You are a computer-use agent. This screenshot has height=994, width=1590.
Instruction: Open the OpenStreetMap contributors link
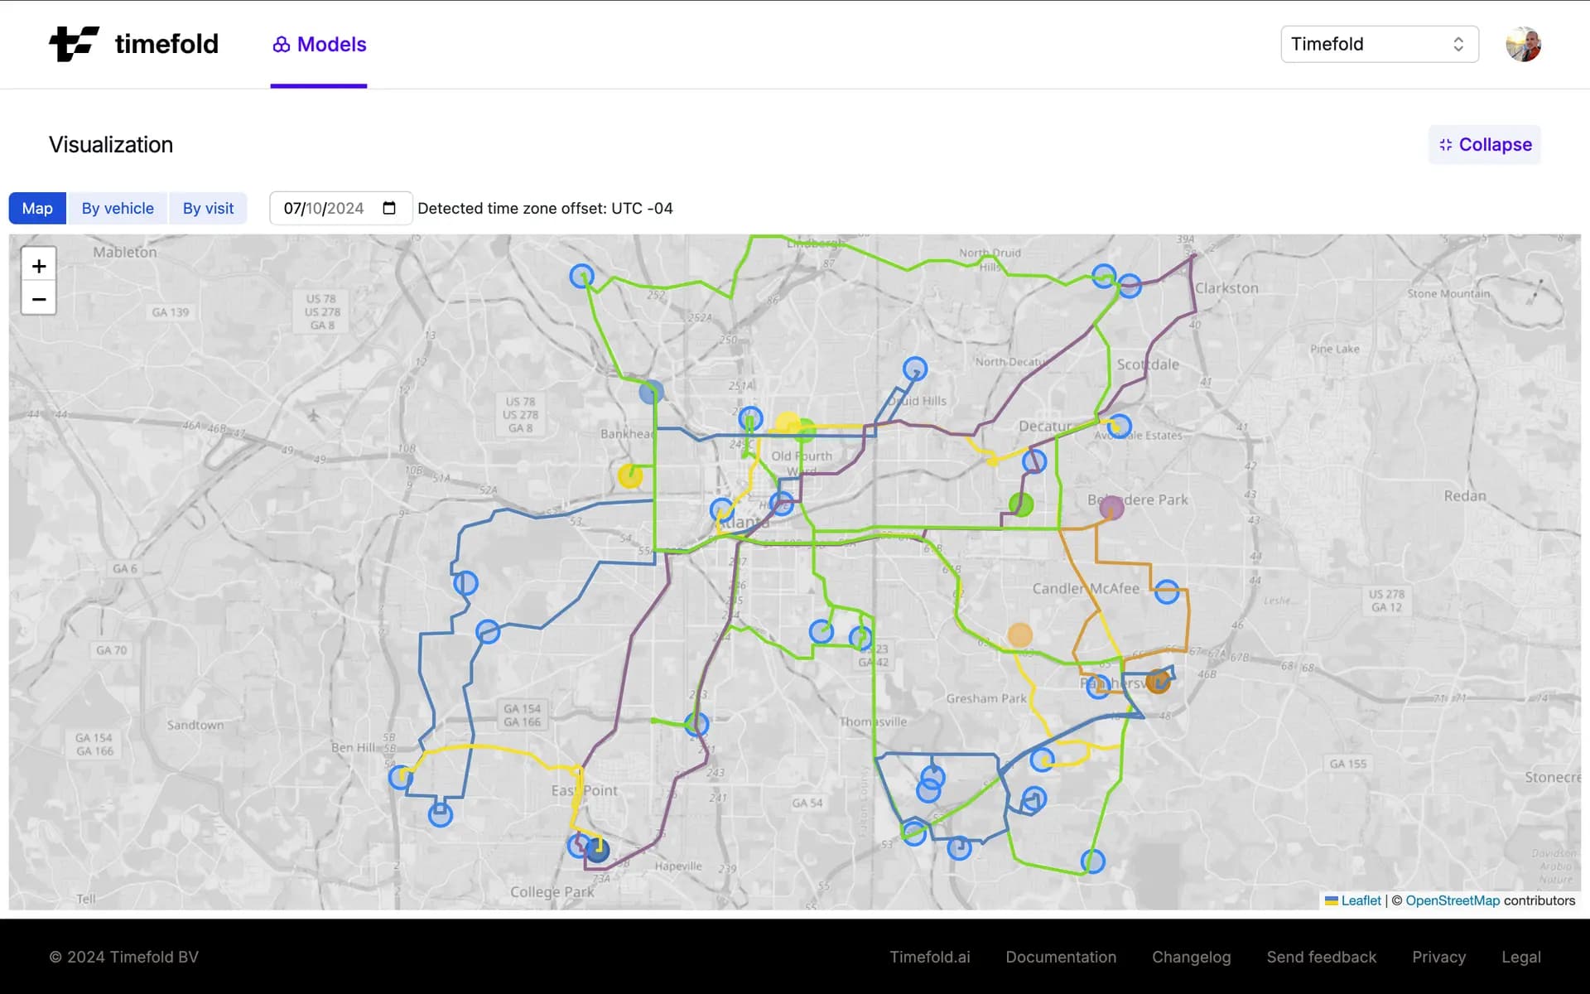(1453, 900)
